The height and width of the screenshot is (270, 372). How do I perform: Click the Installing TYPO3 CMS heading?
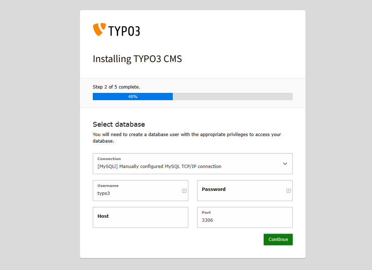pos(137,58)
